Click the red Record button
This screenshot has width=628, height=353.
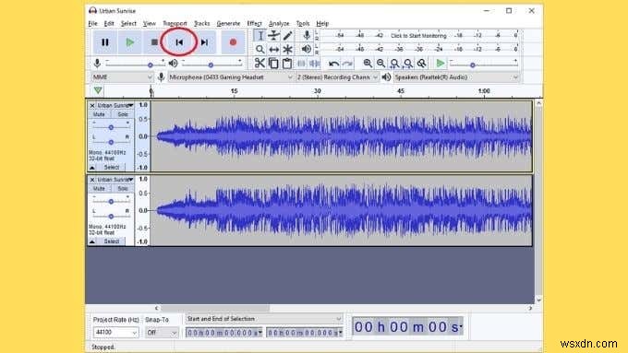pos(233,42)
